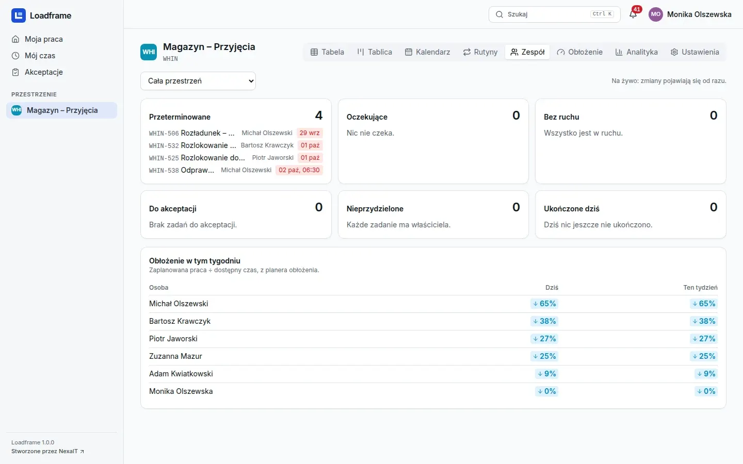Select the Zespół tab
This screenshot has height=464, width=743.
(x=527, y=52)
